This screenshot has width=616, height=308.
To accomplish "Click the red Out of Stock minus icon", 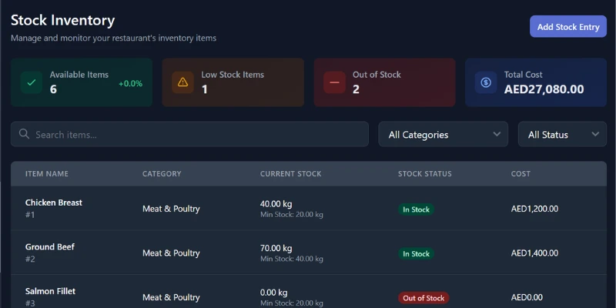I will 334,82.
